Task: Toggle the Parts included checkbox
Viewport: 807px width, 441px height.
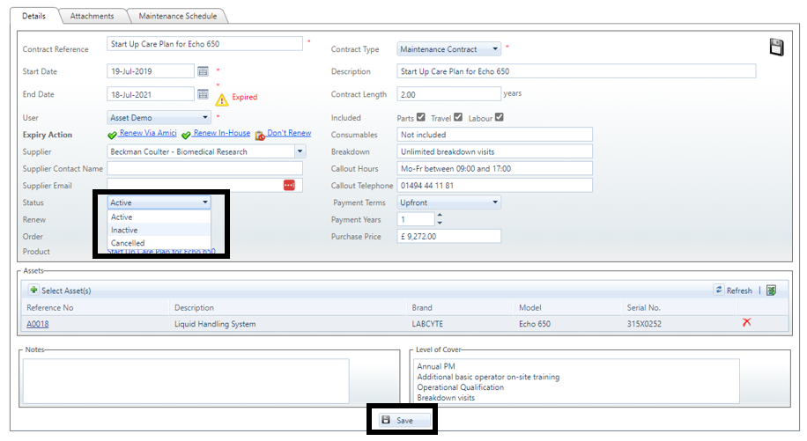Action: (x=421, y=117)
